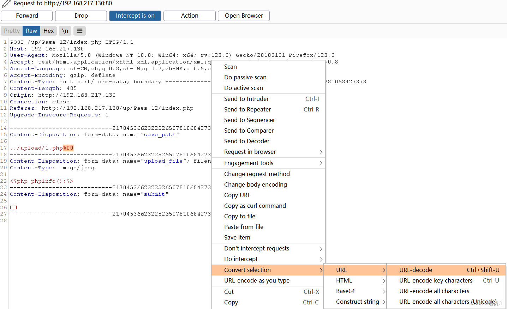
Task: Click the Open Browser button
Action: click(x=244, y=16)
